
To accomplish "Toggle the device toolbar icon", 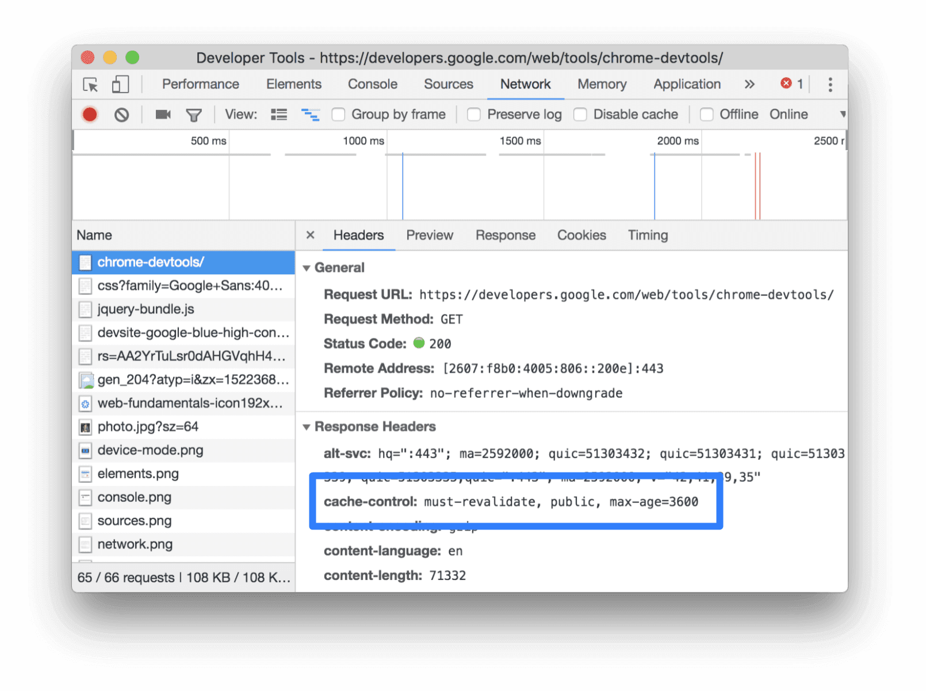I will pyautogui.click(x=120, y=85).
